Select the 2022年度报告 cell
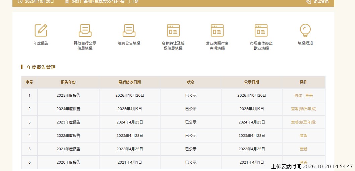355x171 pixels. click(68, 136)
